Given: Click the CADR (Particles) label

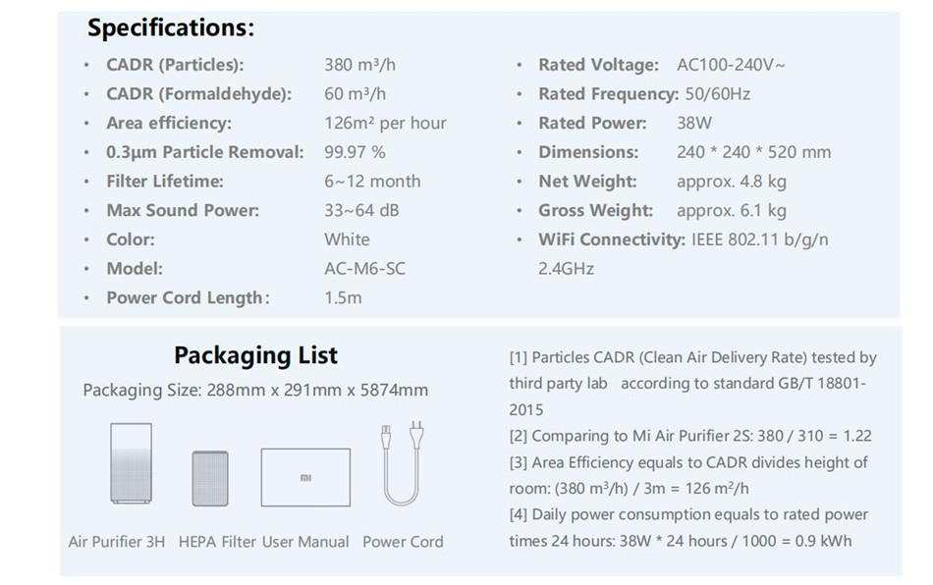Looking at the screenshot, I should click(x=175, y=65).
